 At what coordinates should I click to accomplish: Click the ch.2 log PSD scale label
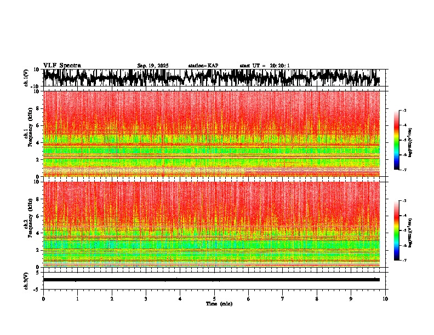[x=410, y=233]
